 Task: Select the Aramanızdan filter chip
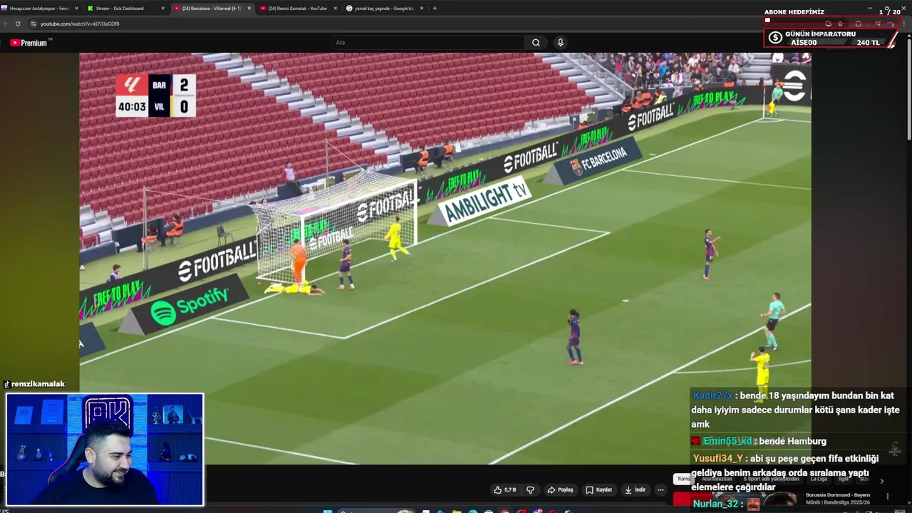(717, 479)
